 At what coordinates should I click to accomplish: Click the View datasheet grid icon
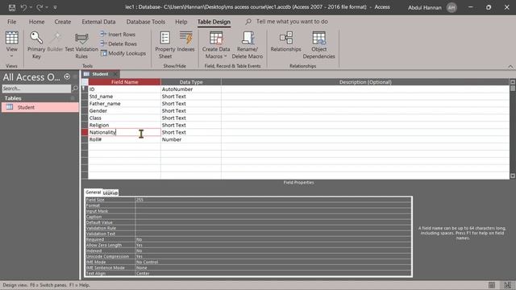pyautogui.click(x=11, y=38)
